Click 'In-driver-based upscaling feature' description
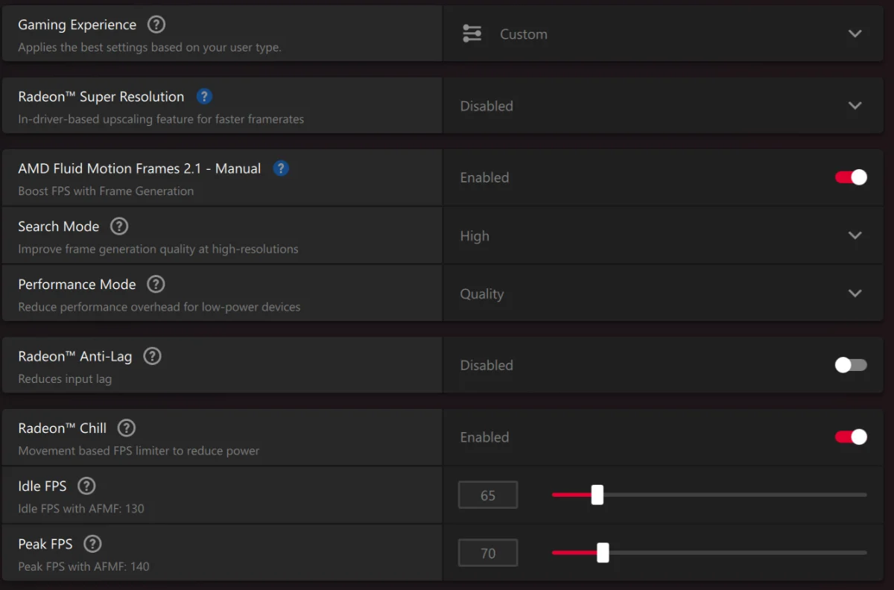 pyautogui.click(x=161, y=119)
